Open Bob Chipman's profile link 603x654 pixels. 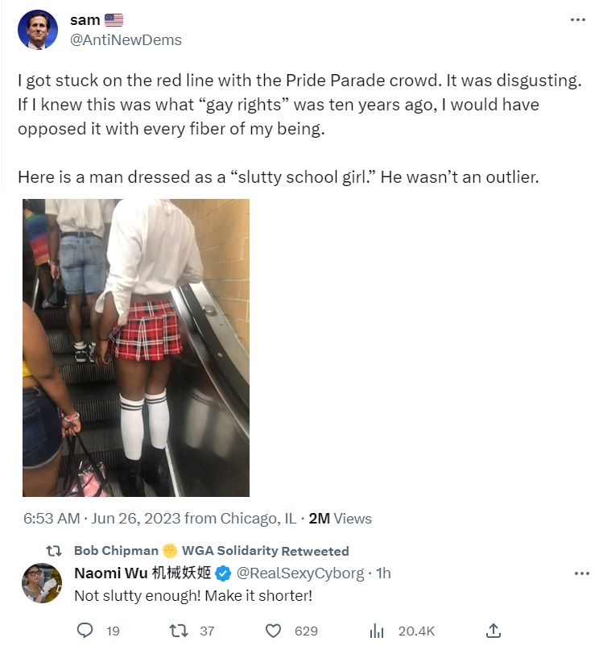pos(118,551)
